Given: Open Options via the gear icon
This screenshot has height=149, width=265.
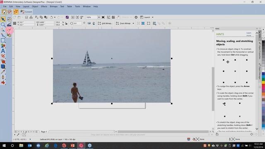Looking at the screenshot, I should click(x=136, y=17).
